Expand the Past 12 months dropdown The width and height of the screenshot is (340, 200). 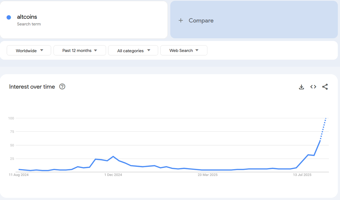[80, 50]
